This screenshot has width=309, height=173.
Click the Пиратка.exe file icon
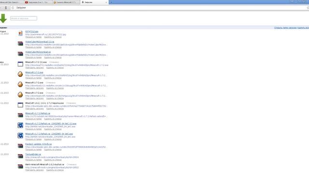(20, 105)
